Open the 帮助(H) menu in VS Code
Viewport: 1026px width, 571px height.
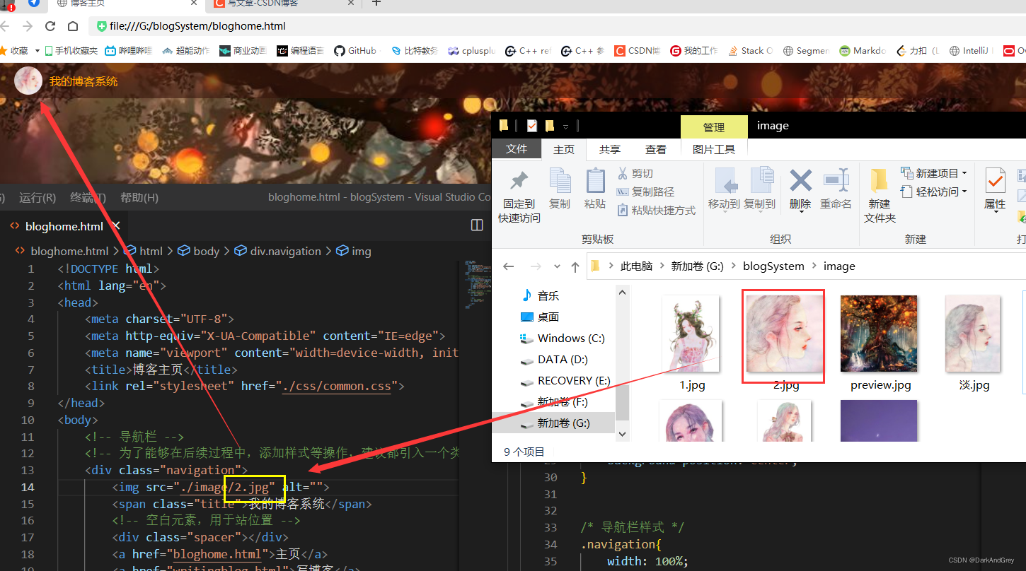pyautogui.click(x=139, y=197)
